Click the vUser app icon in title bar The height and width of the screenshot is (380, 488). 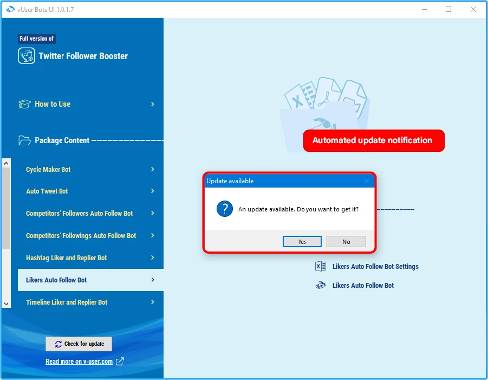10,9
